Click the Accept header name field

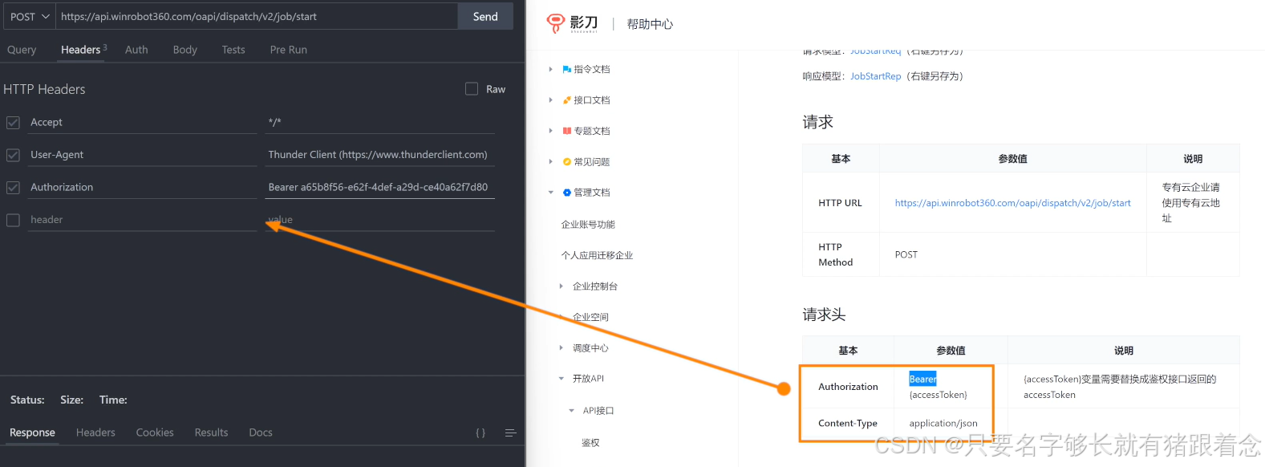142,122
